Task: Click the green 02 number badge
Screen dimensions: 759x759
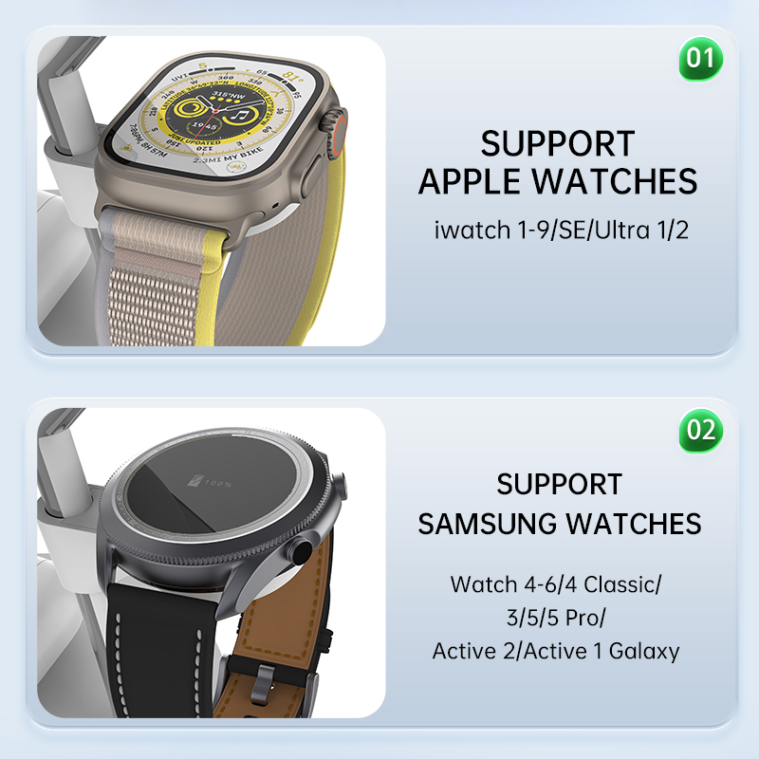Action: [700, 430]
